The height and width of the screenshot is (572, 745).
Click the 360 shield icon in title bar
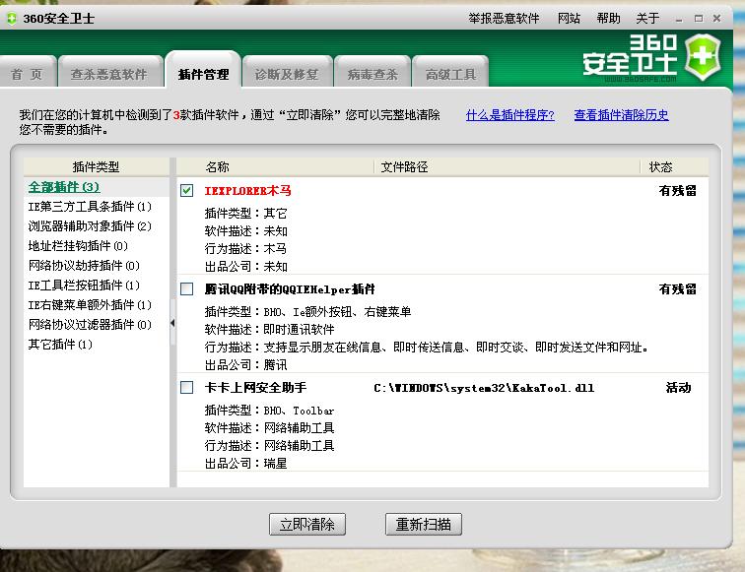click(x=12, y=19)
